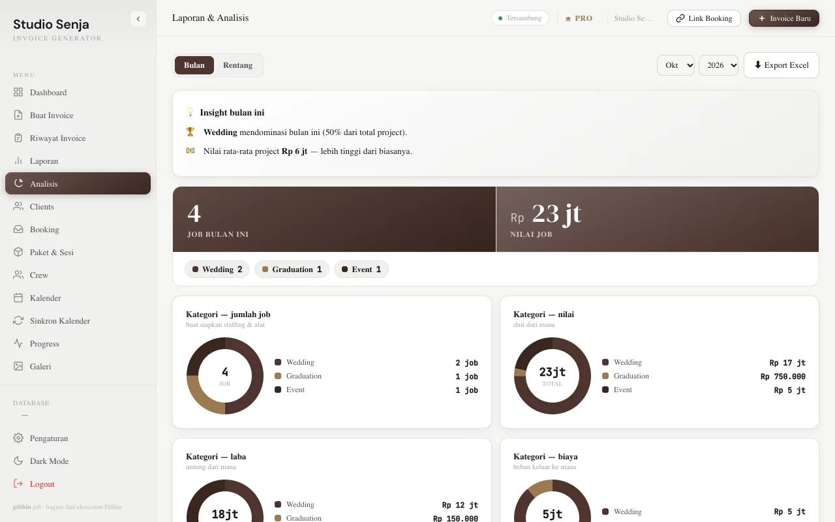Click the Export Excel button
The image size is (835, 522).
coord(782,65)
